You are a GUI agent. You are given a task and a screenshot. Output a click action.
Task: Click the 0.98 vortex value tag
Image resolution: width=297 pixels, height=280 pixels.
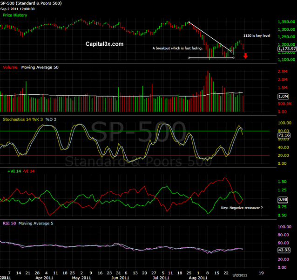[283, 199]
